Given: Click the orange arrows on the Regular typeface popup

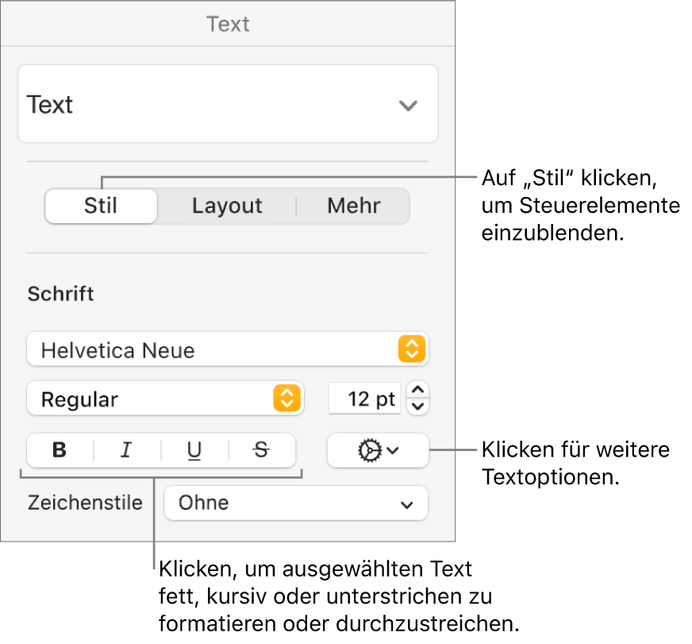Looking at the screenshot, I should (286, 399).
